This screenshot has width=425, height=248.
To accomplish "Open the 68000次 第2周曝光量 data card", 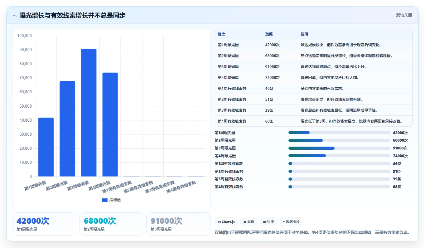I will click(111, 224).
